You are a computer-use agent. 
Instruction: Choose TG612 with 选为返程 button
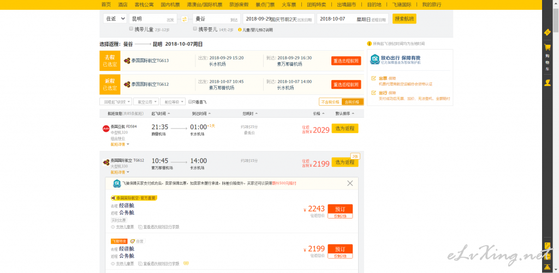tap(345, 162)
